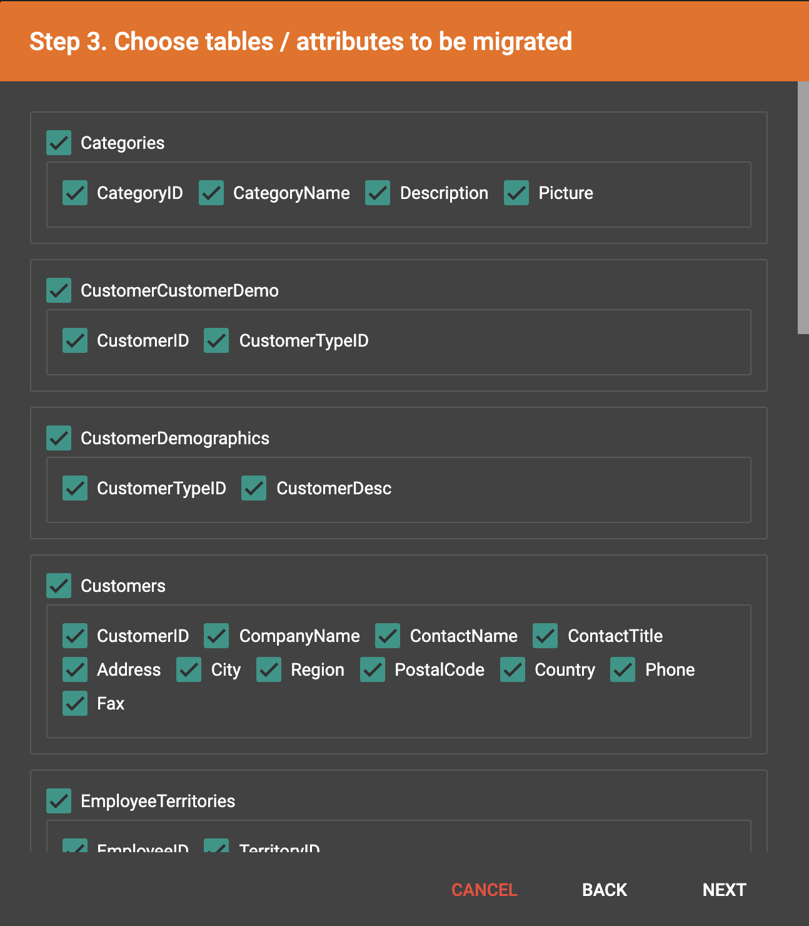
Task: Click the CANCEL button
Action: (484, 890)
